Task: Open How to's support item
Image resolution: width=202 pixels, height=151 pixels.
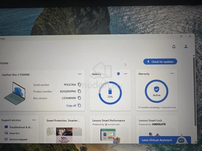Action: click(x=14, y=133)
